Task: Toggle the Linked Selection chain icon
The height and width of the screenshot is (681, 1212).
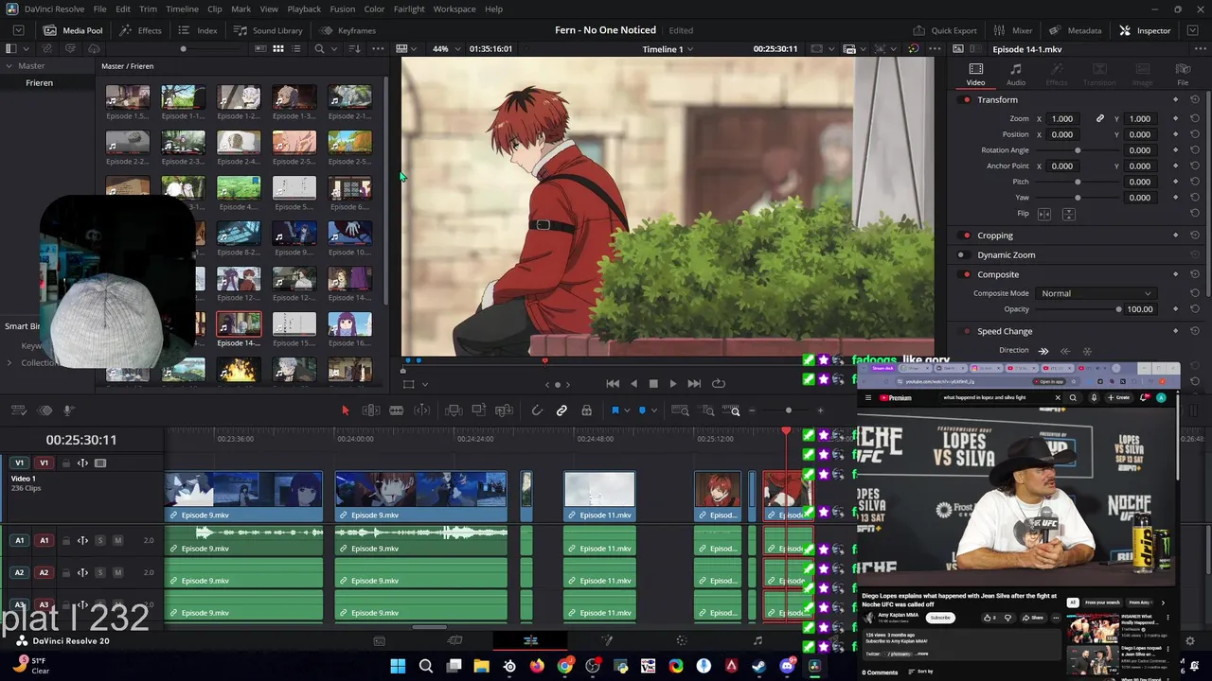Action: pyautogui.click(x=561, y=410)
